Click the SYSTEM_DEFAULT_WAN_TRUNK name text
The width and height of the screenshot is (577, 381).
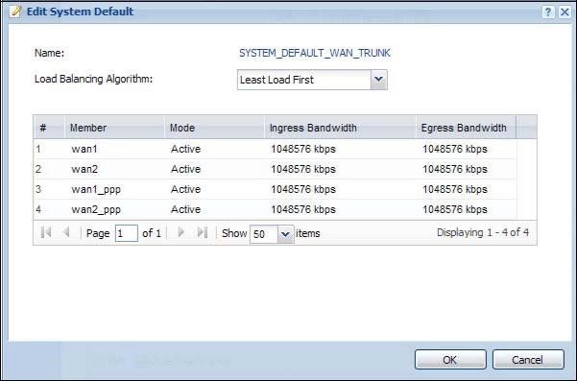pos(315,53)
